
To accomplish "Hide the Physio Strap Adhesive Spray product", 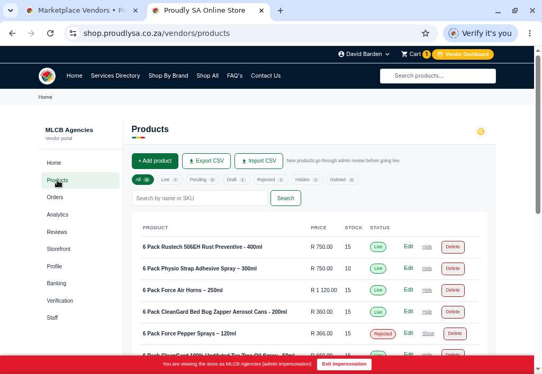I will click(x=427, y=268).
